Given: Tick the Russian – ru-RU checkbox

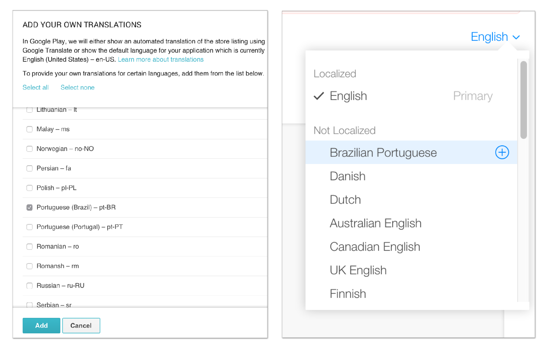Looking at the screenshot, I should click(29, 286).
